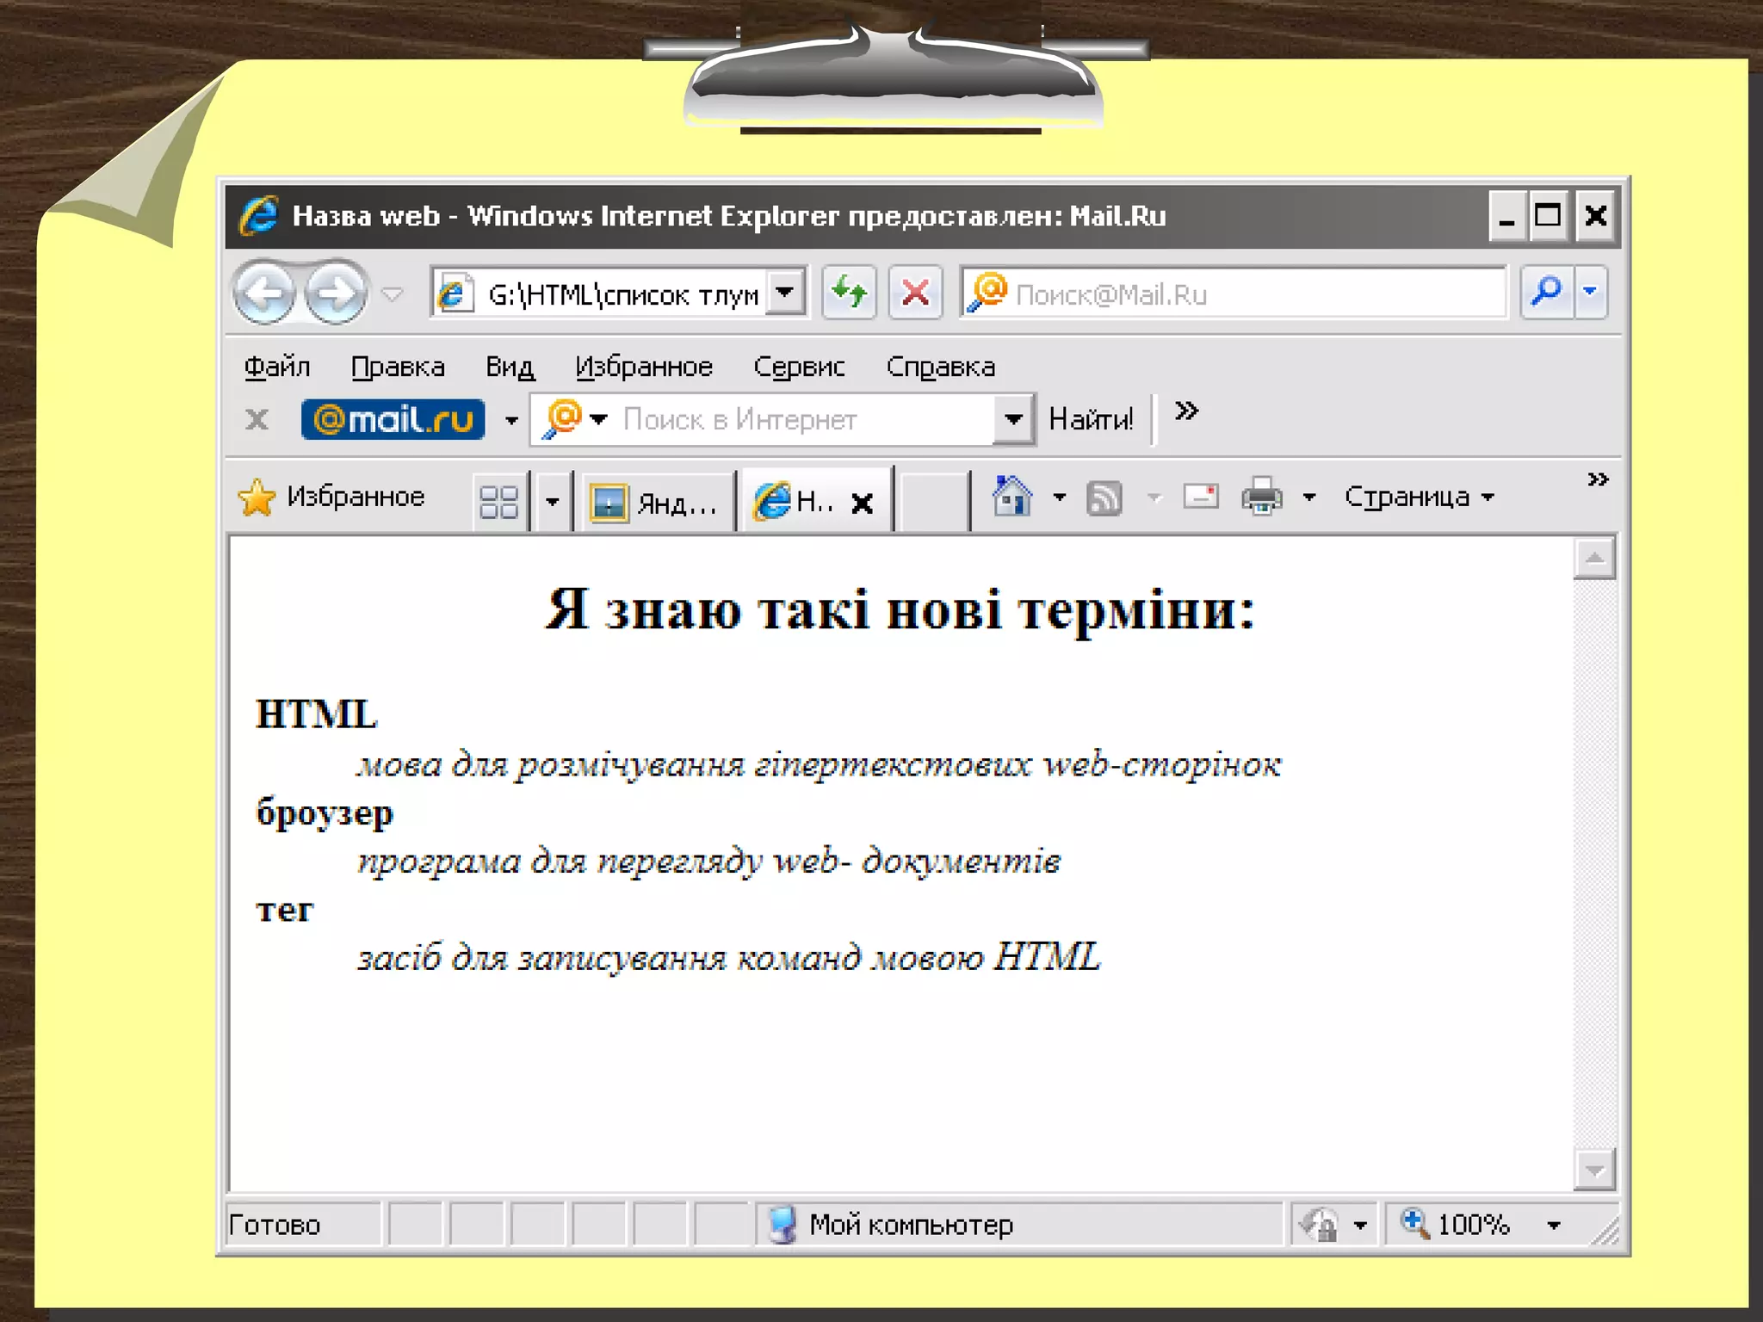
Task: Click the green Refresh page icon
Action: click(849, 293)
